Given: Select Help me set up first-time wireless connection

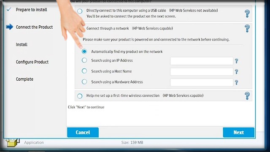Looking at the screenshot, I should click(80, 96).
